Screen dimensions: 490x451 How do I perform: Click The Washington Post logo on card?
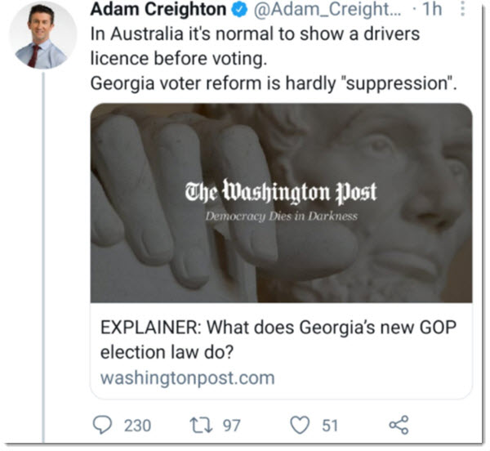pos(281,193)
